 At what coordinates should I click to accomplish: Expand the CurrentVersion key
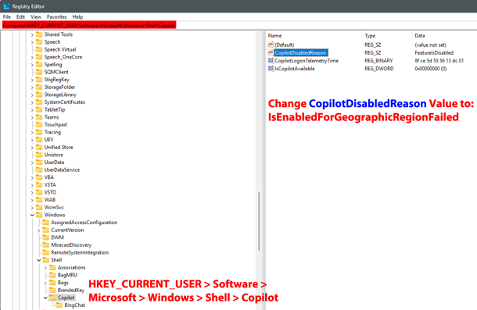point(39,230)
